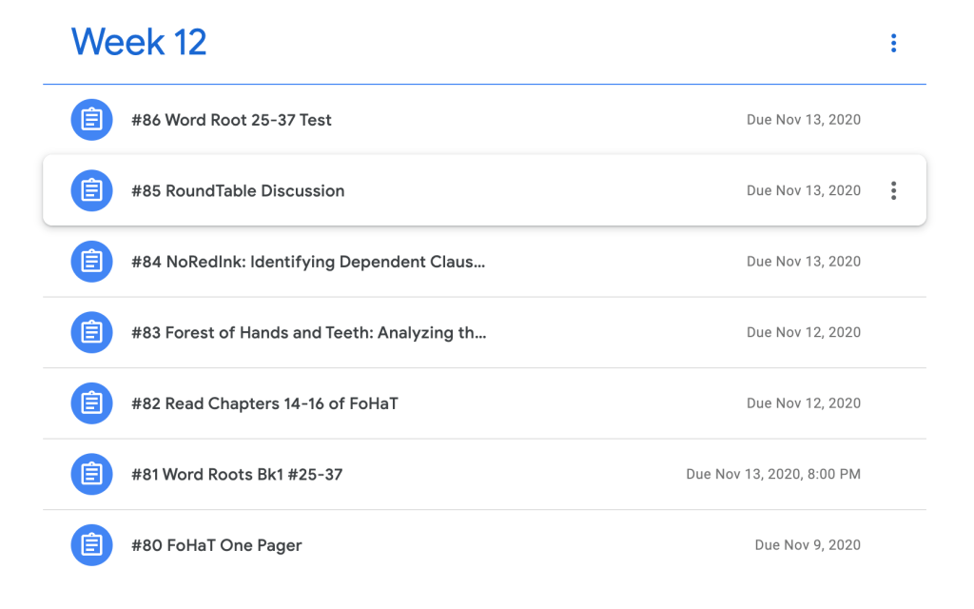Open the Week 12 topic heading
This screenshot has height=609, width=974.
coord(139,42)
